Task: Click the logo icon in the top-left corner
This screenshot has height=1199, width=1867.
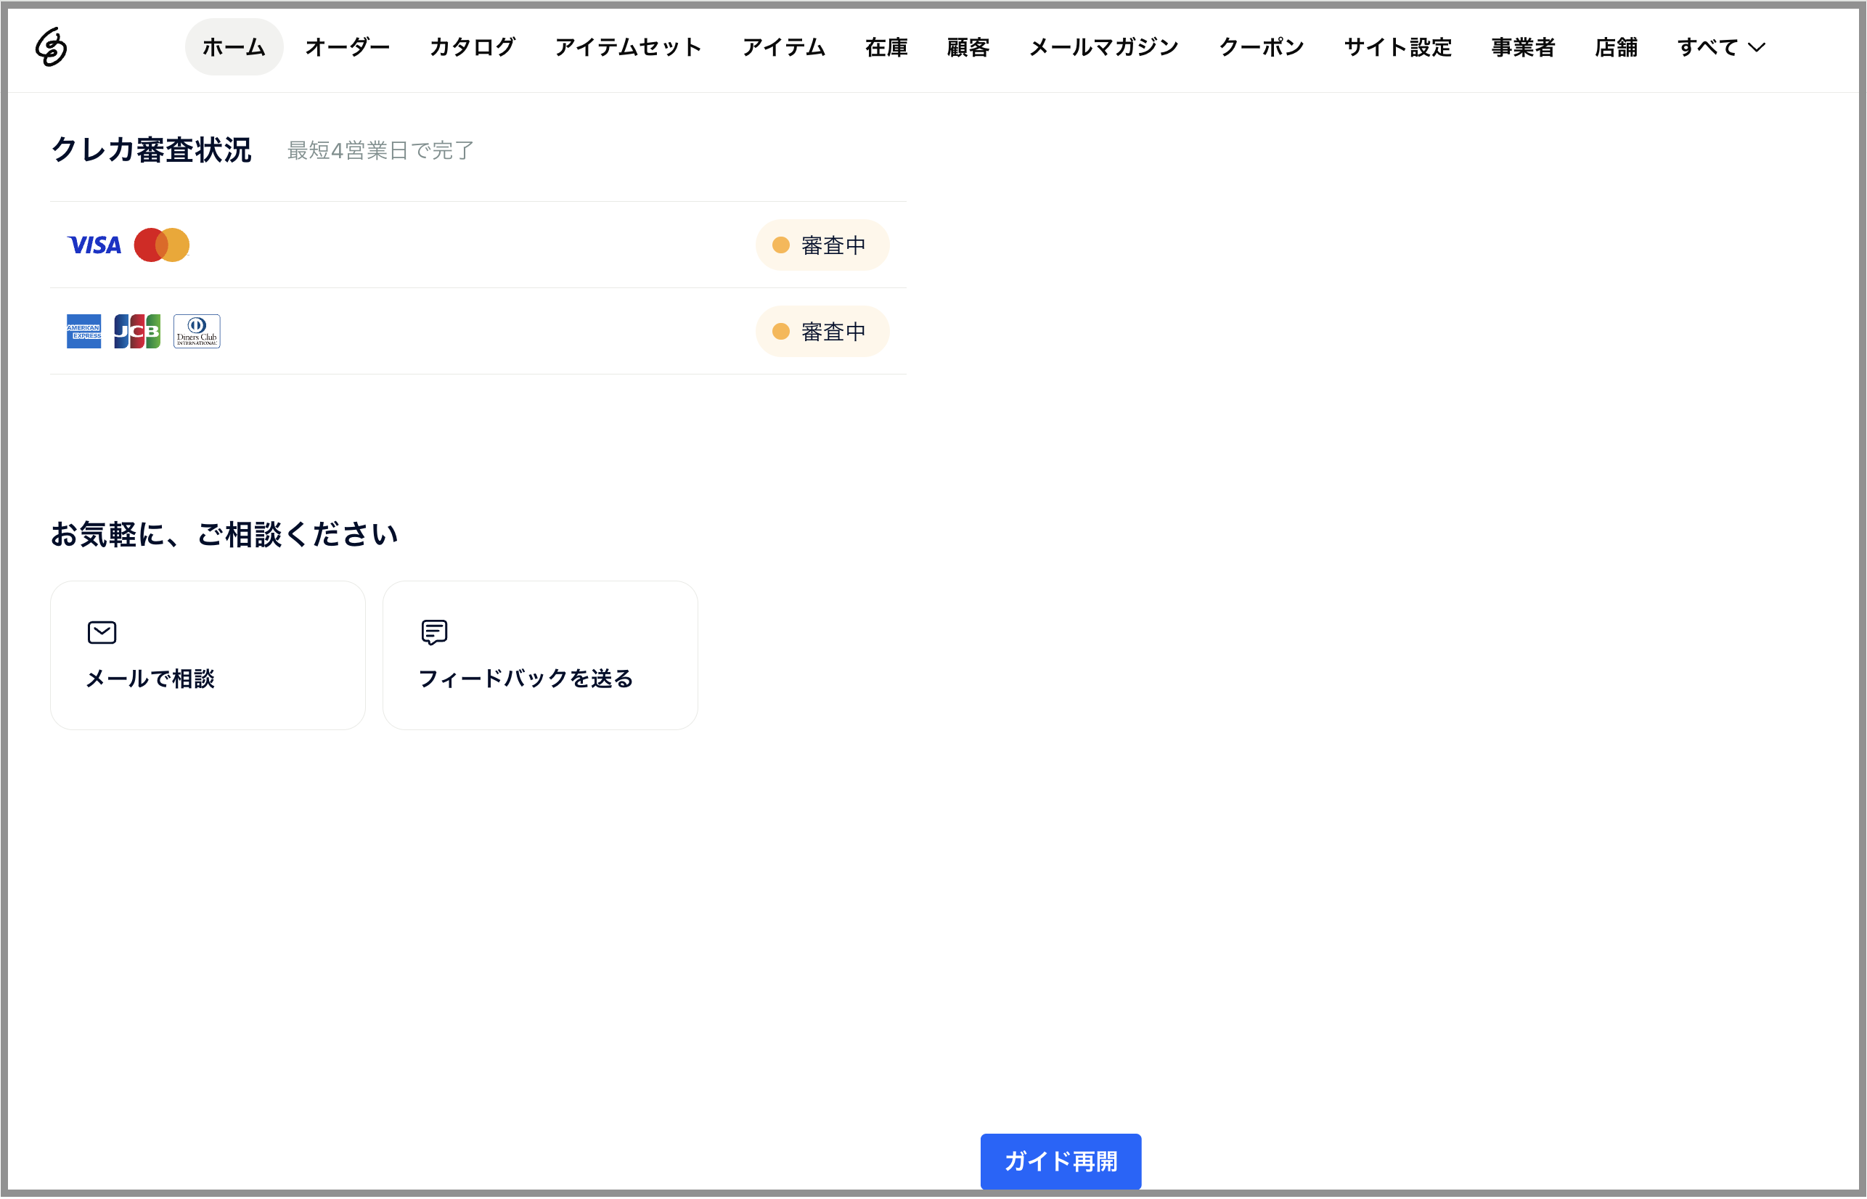Action: point(53,46)
